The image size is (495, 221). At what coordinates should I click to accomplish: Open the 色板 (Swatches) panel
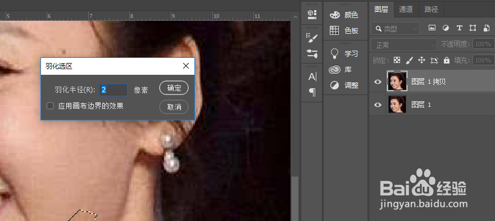click(344, 31)
